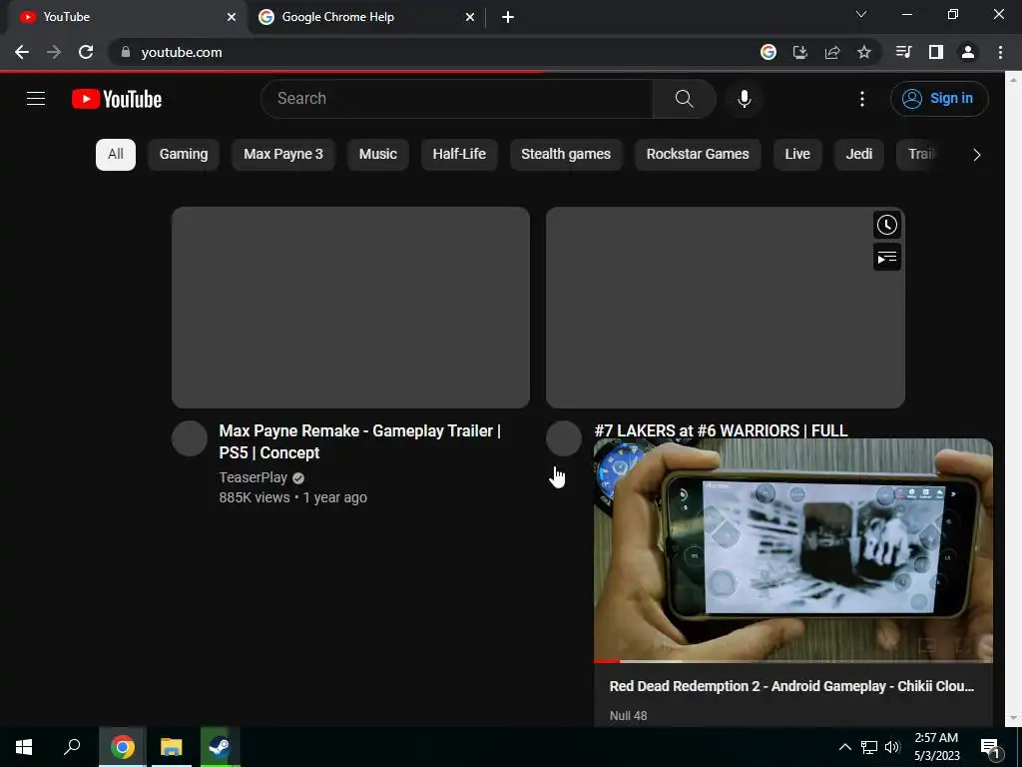The width and height of the screenshot is (1022, 767).
Task: Install YouTube app from address bar
Action: (x=800, y=52)
